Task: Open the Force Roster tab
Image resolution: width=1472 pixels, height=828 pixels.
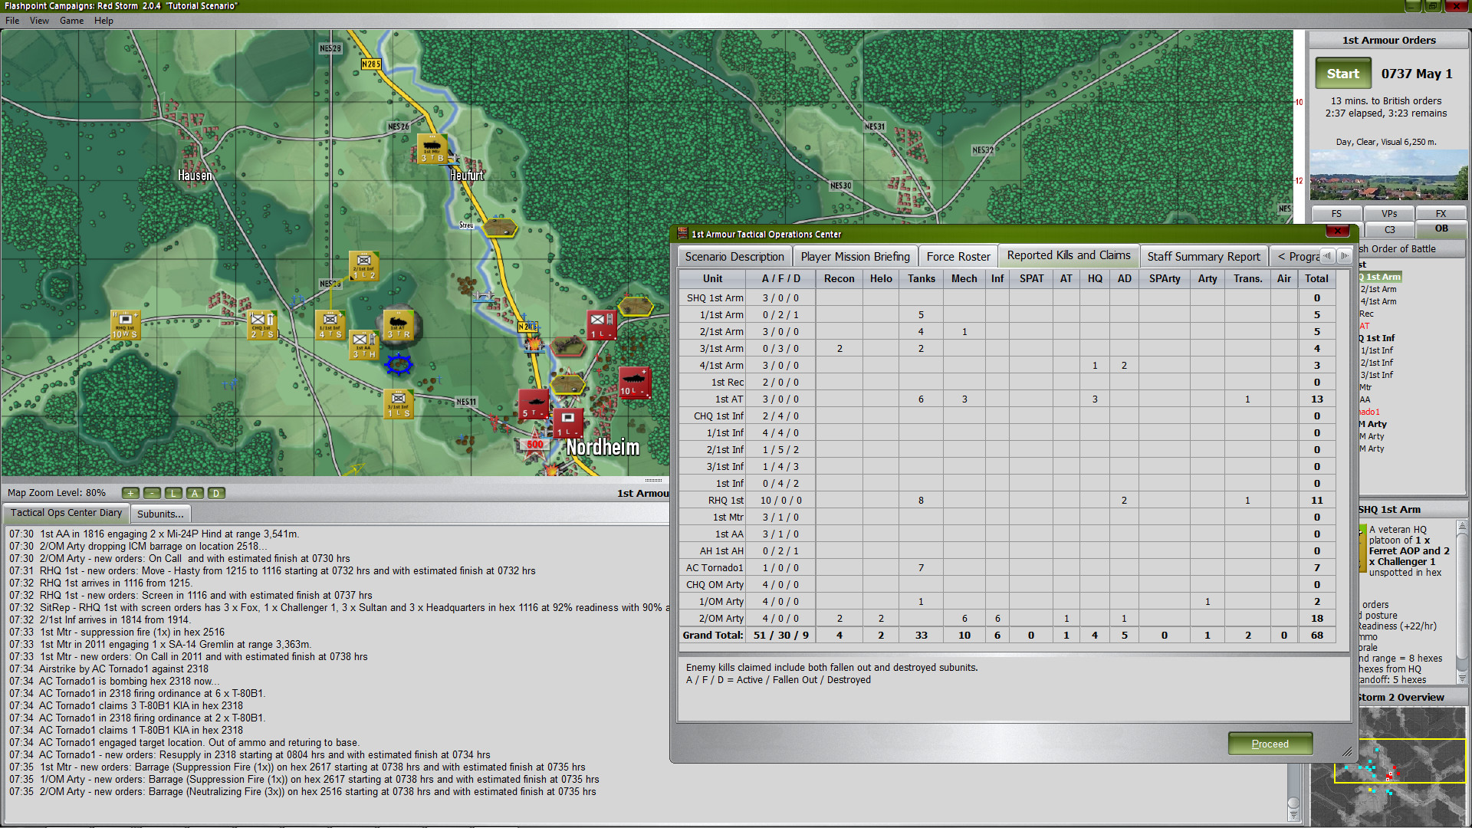Action: point(958,257)
